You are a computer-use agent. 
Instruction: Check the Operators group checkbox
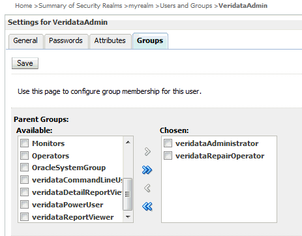(x=24, y=156)
